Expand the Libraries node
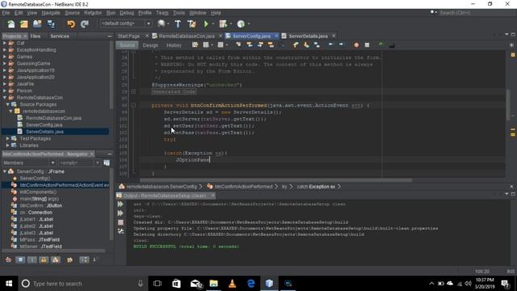 (8, 145)
